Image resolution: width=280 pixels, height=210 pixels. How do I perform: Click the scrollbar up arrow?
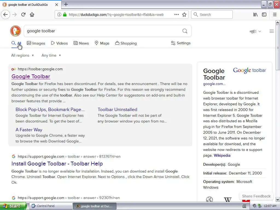coord(278,22)
